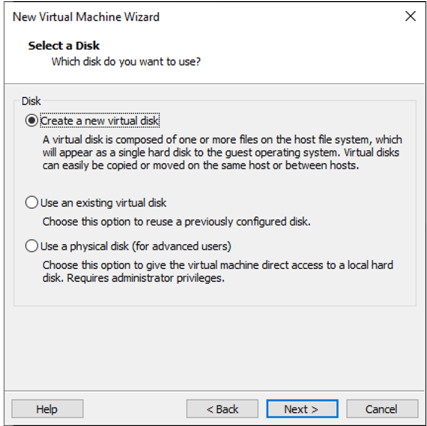427x426 pixels.
Task: Cancel the New Virtual Machine Wizard
Action: 382,409
